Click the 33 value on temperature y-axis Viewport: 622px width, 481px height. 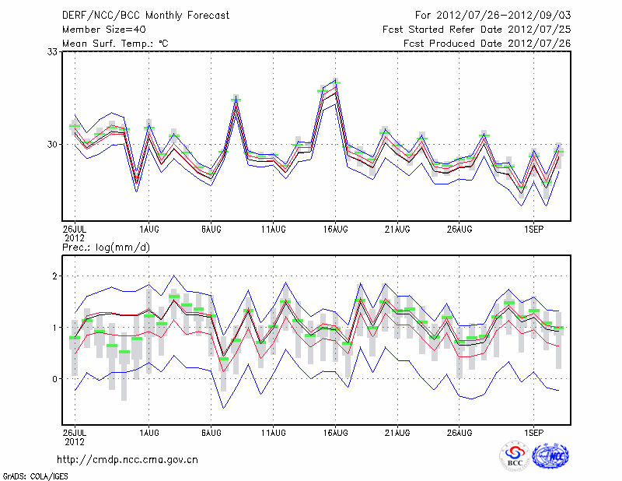tap(54, 52)
